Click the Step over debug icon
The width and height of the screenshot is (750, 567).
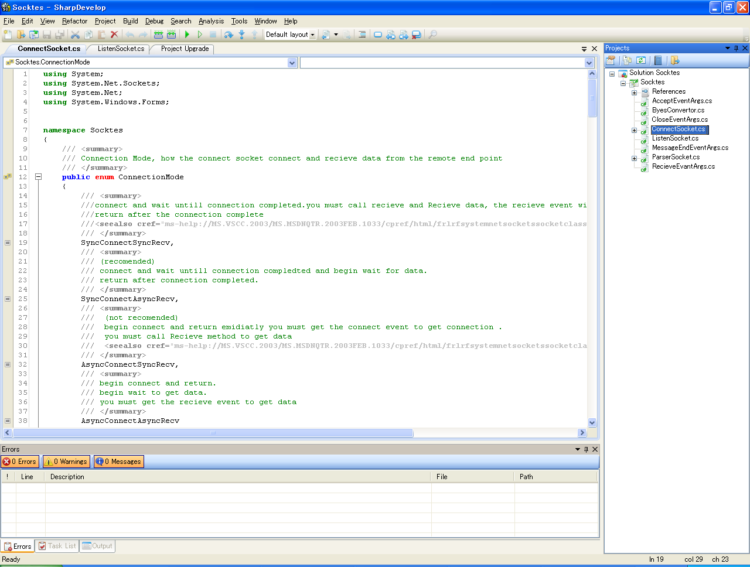tap(229, 35)
